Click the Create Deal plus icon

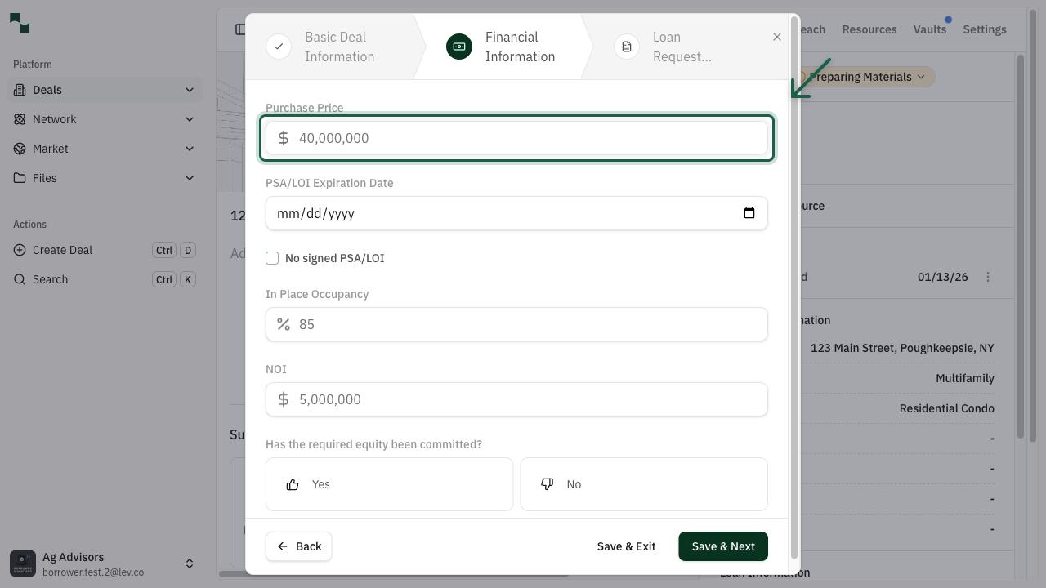click(20, 250)
